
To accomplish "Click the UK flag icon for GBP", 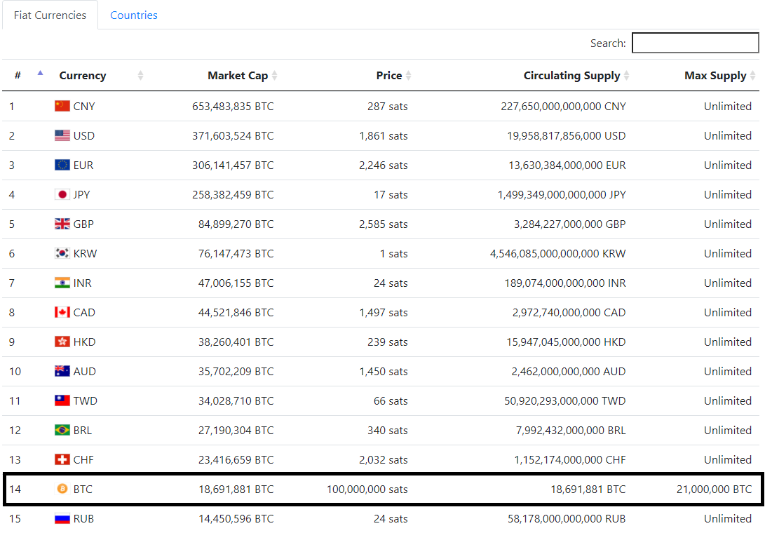I will pos(62,224).
